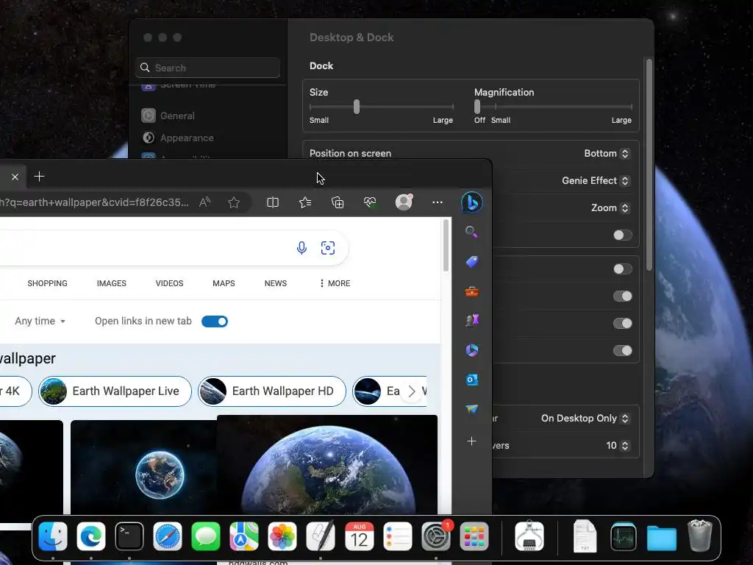The height and width of the screenshot is (565, 753).
Task: Open the Trash in the Dock
Action: [x=700, y=536]
